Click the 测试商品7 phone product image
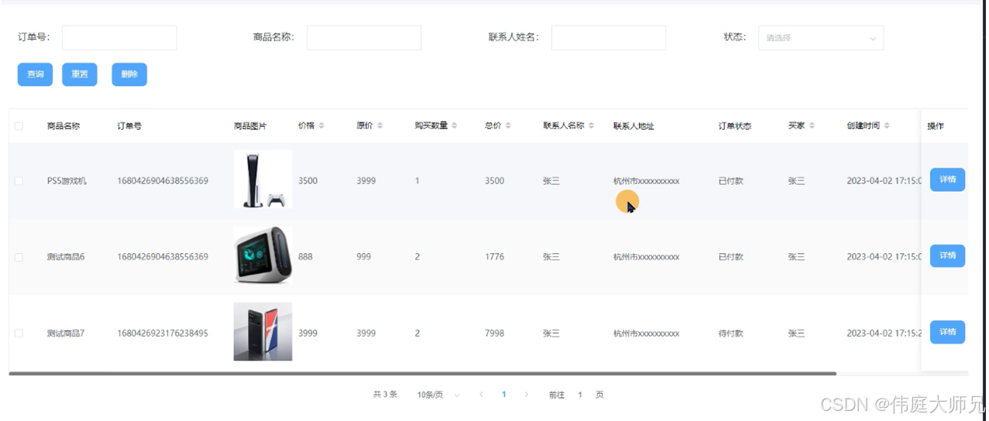 pyautogui.click(x=263, y=331)
